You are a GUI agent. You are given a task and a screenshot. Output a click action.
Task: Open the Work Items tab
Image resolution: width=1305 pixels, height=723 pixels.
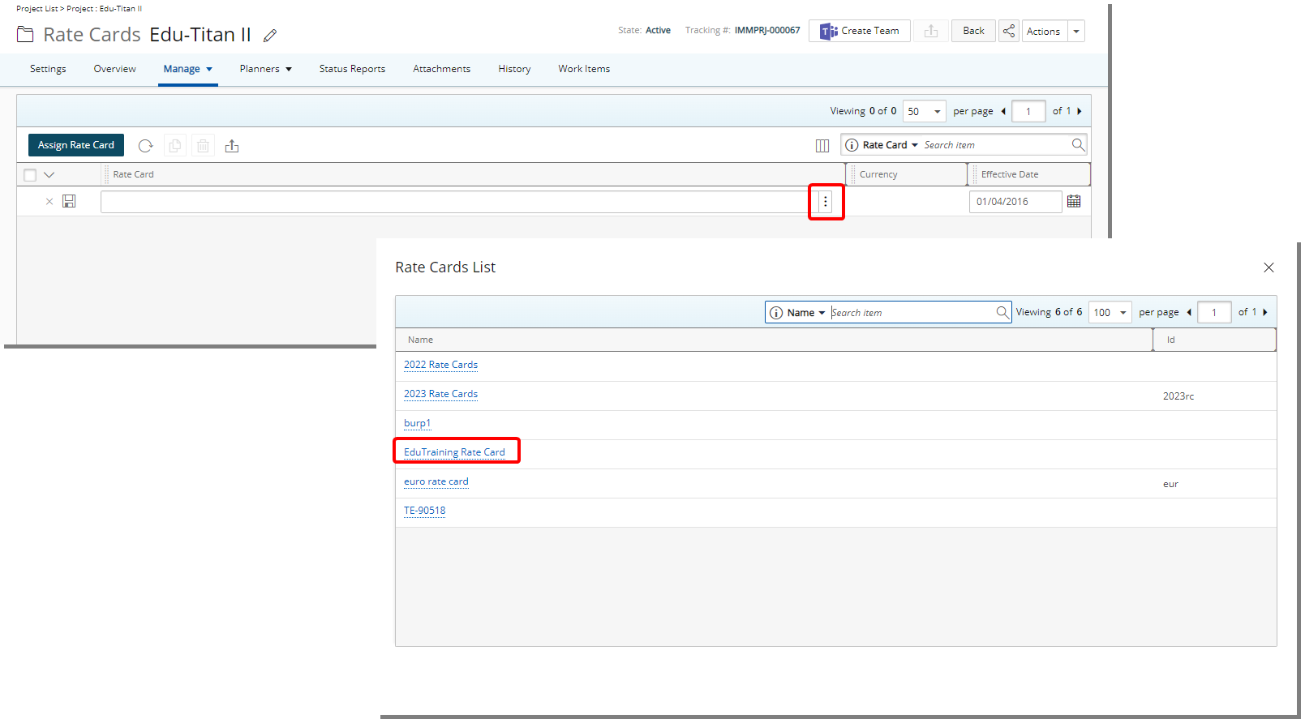coord(584,70)
